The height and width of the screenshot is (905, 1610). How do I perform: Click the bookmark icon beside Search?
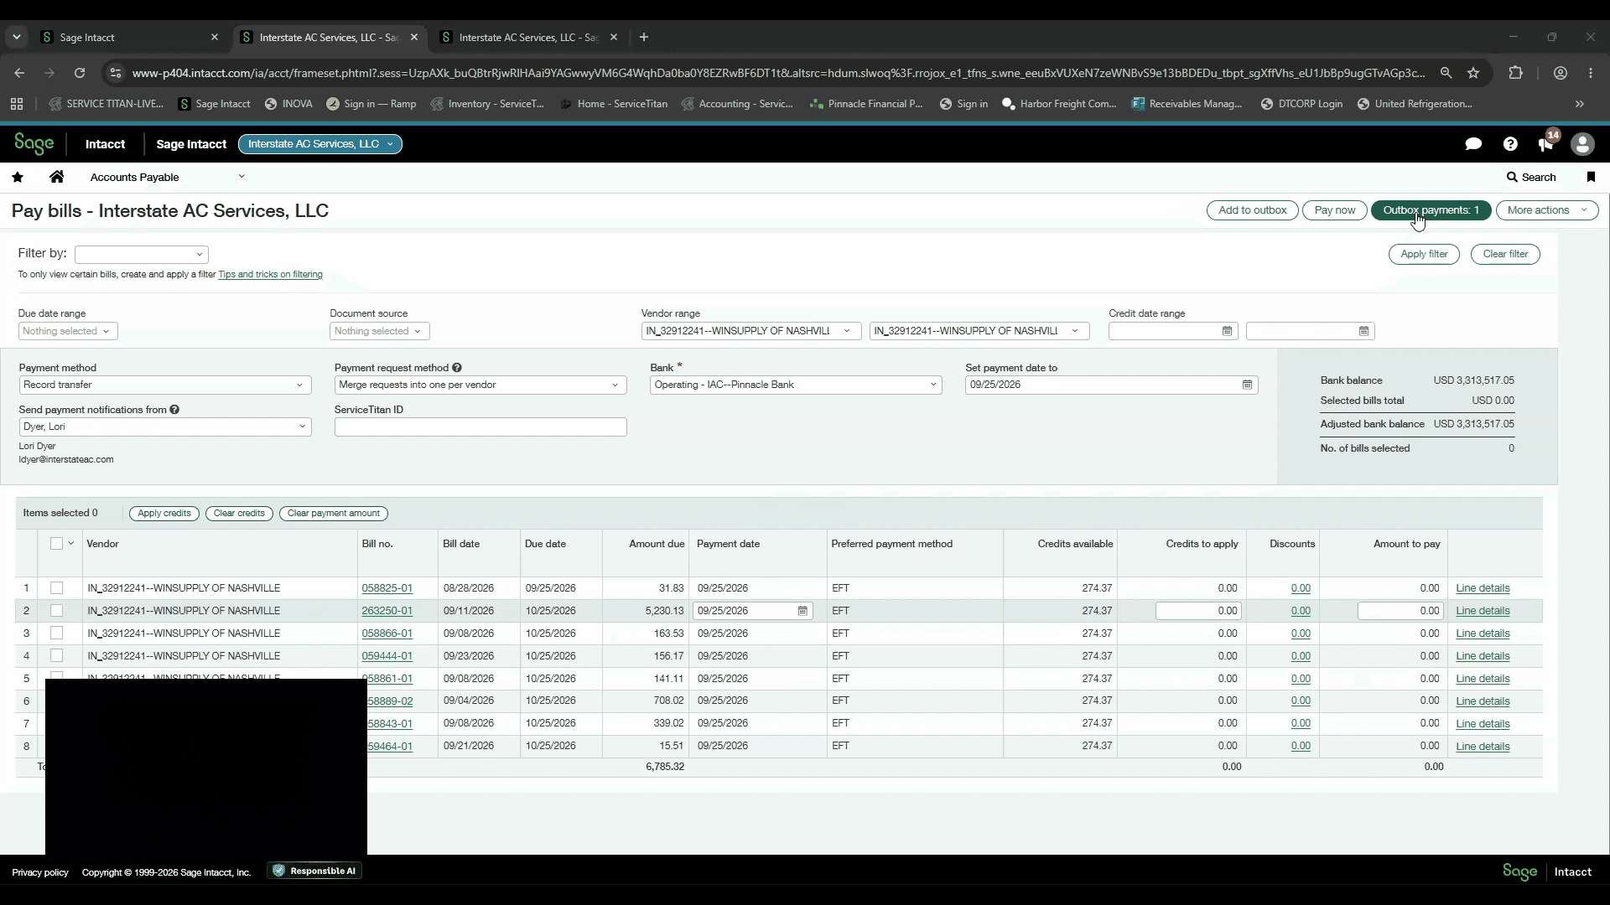[x=1591, y=177]
